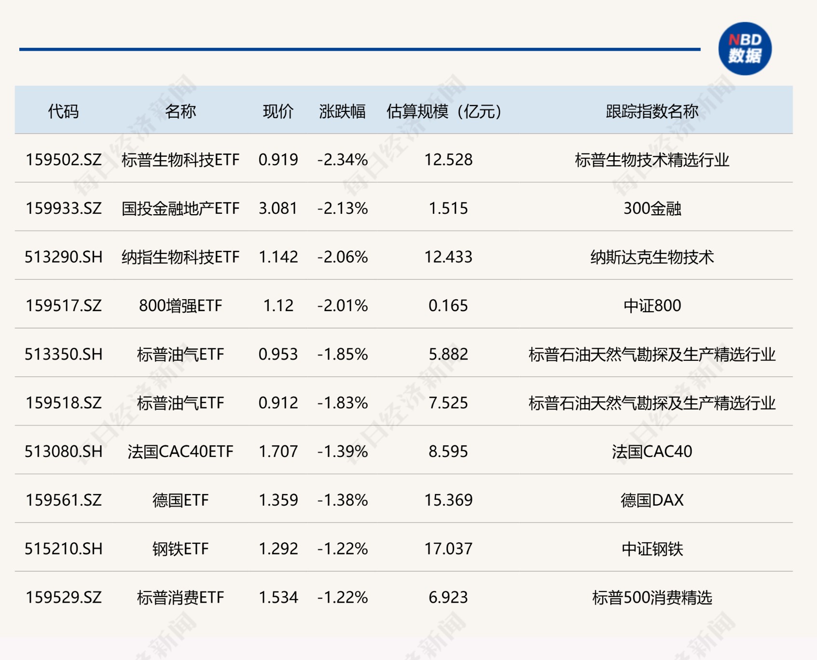This screenshot has height=660, width=817.
Task: Select 国投金融地产ETF name cell
Action: pyautogui.click(x=180, y=208)
